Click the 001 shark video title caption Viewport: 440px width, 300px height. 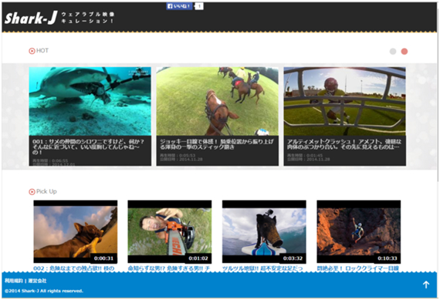coord(89,147)
